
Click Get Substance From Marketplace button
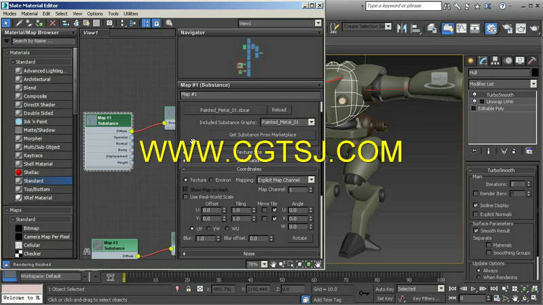263,134
